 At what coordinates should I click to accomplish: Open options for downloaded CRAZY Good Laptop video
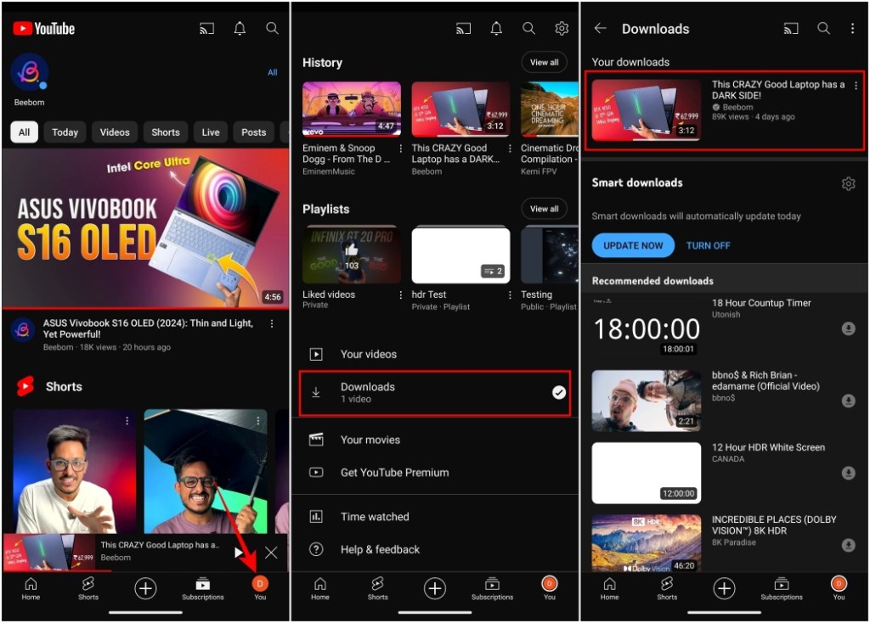click(856, 86)
